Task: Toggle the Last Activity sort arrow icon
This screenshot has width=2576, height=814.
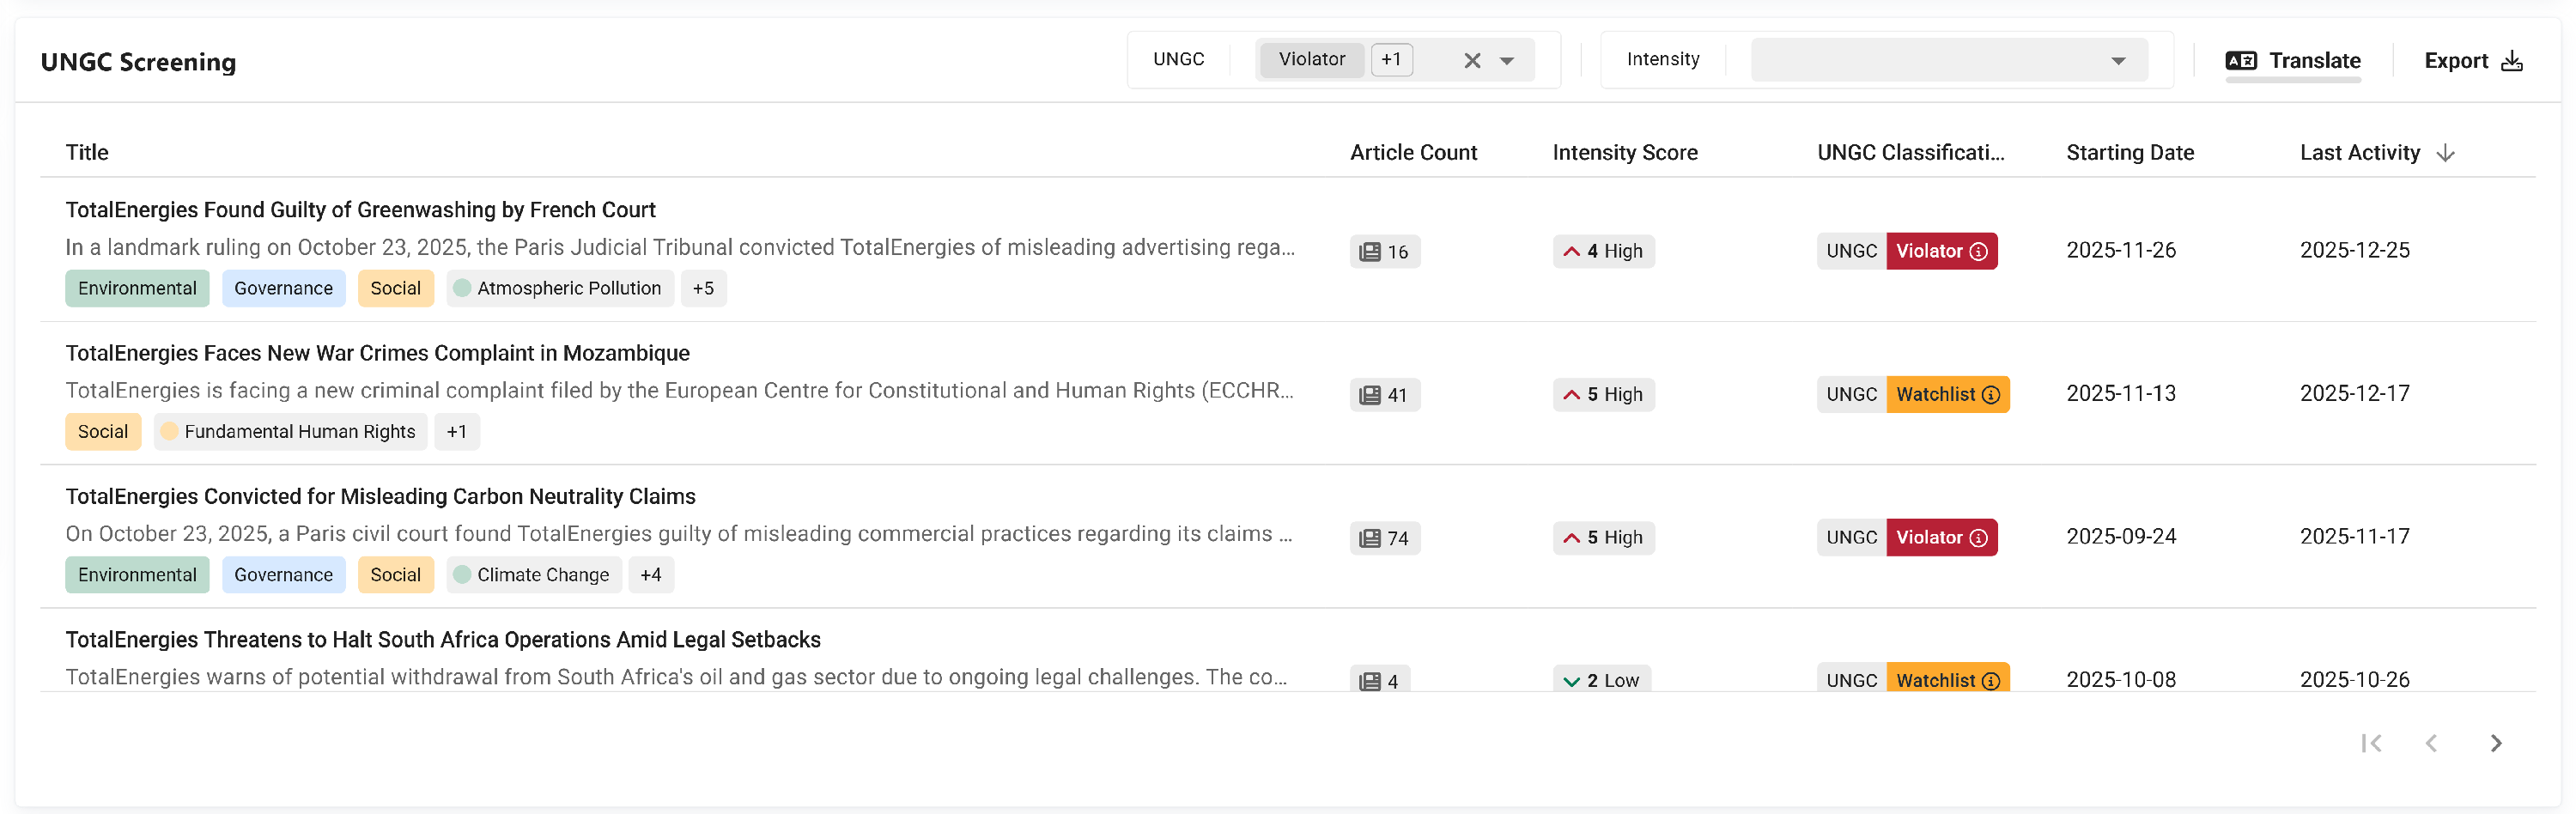Action: (2445, 152)
